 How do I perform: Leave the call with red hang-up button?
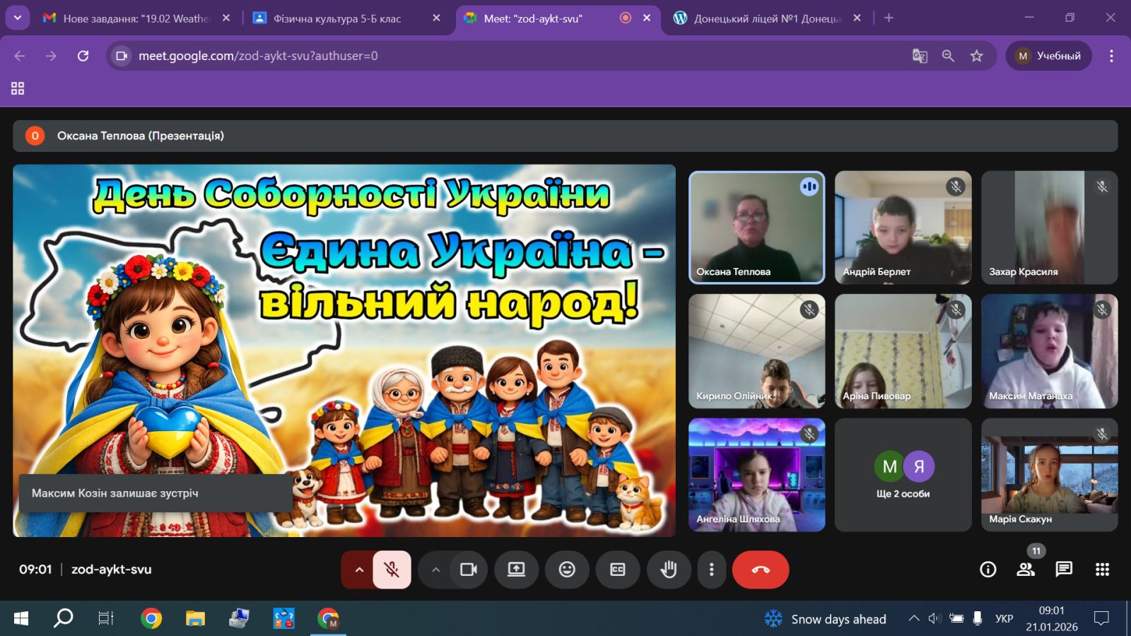[761, 570]
